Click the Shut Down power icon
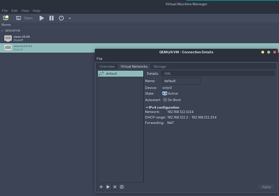 click(x=61, y=18)
